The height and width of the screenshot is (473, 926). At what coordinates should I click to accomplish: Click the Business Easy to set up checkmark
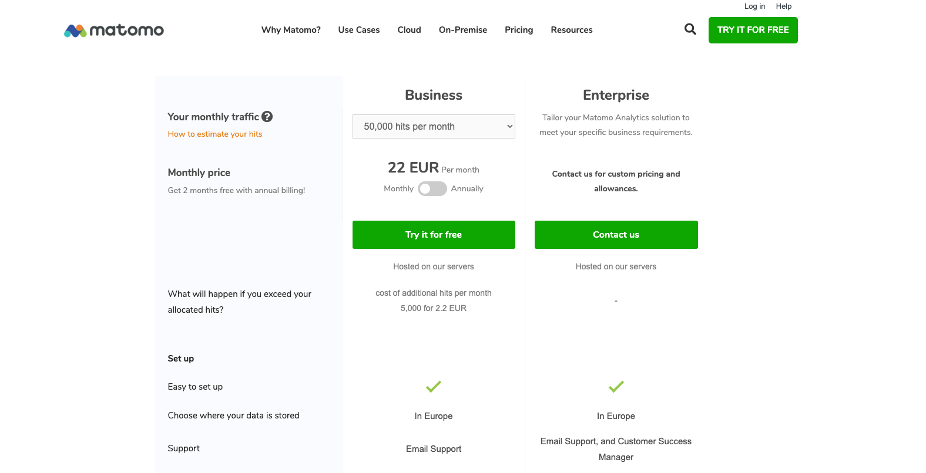(x=434, y=387)
